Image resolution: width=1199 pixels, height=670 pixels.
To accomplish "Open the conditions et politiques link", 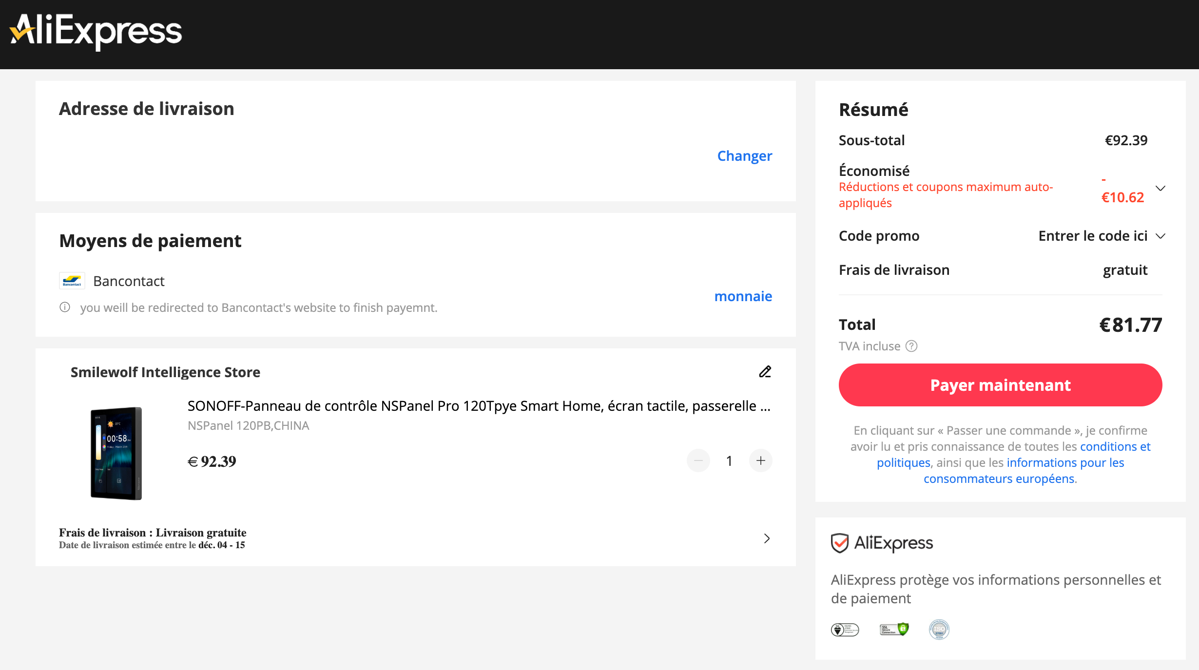I will (1115, 446).
